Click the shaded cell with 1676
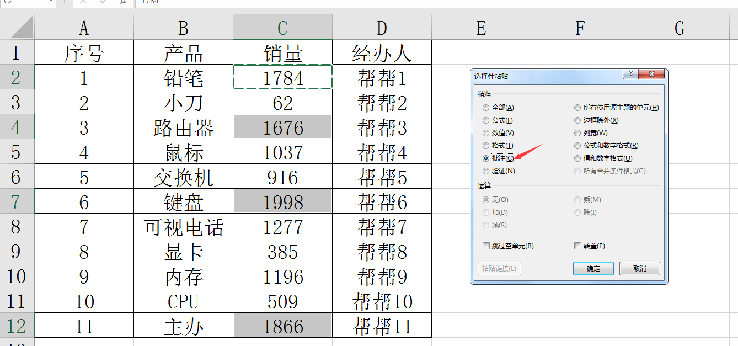 (282, 126)
